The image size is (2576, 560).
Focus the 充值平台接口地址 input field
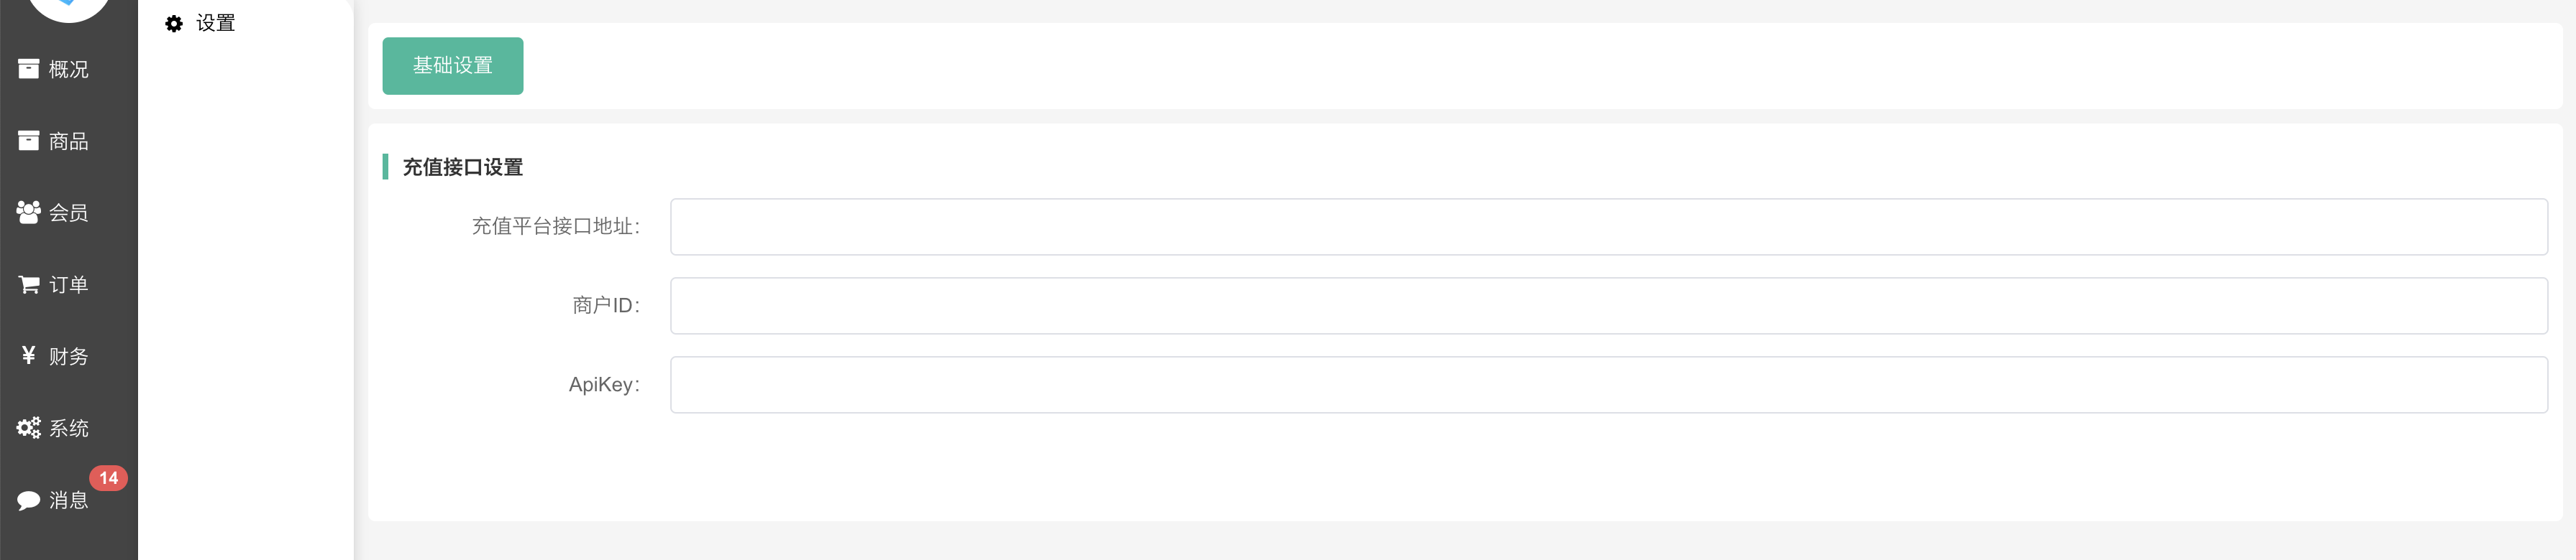tap(1608, 227)
